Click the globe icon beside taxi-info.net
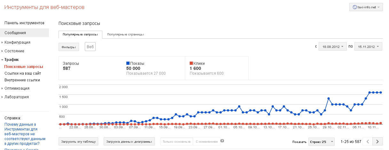 click(x=354, y=7)
